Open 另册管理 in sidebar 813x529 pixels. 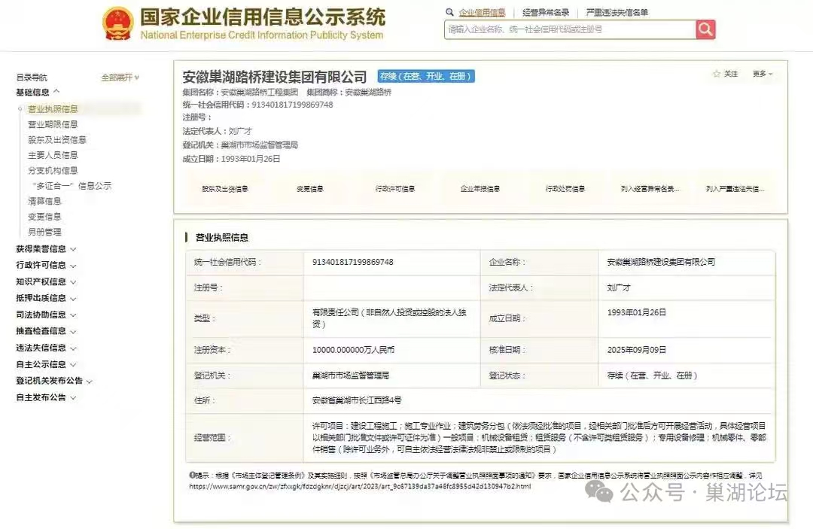tap(44, 232)
